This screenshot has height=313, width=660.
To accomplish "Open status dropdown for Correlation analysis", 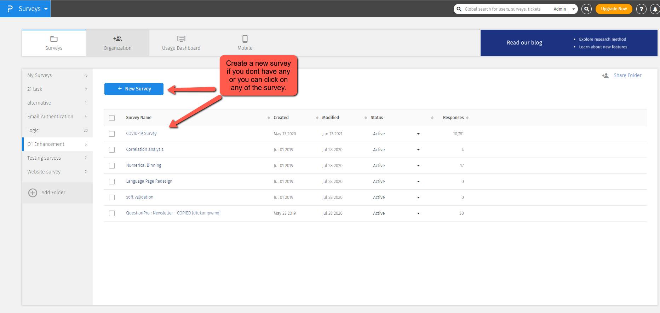I will (418, 150).
